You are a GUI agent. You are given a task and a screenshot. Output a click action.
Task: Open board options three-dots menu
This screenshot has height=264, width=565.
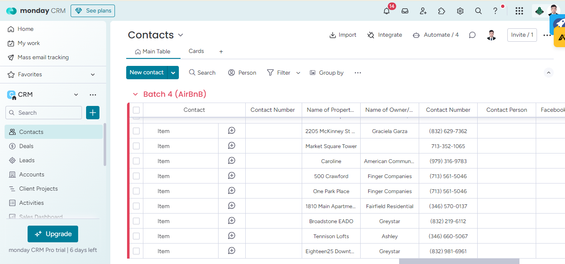tap(547, 35)
